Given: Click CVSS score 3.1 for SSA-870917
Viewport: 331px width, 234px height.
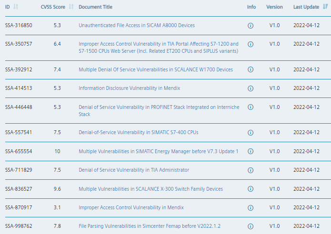Looking at the screenshot, I should 57,207.
